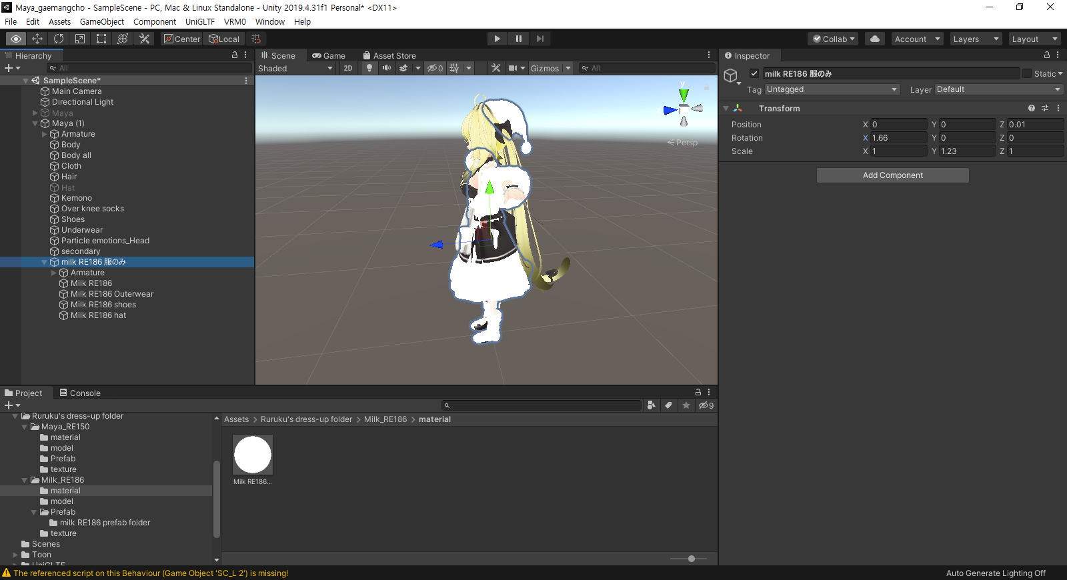Toggle scene lighting bulb icon
The width and height of the screenshot is (1067, 580).
pos(369,68)
